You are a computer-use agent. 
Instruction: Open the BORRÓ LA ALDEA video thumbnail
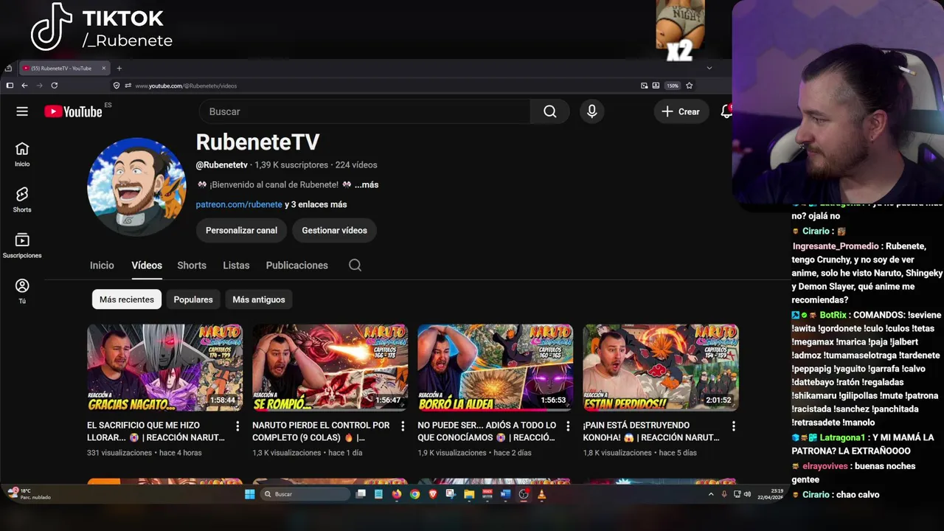495,367
